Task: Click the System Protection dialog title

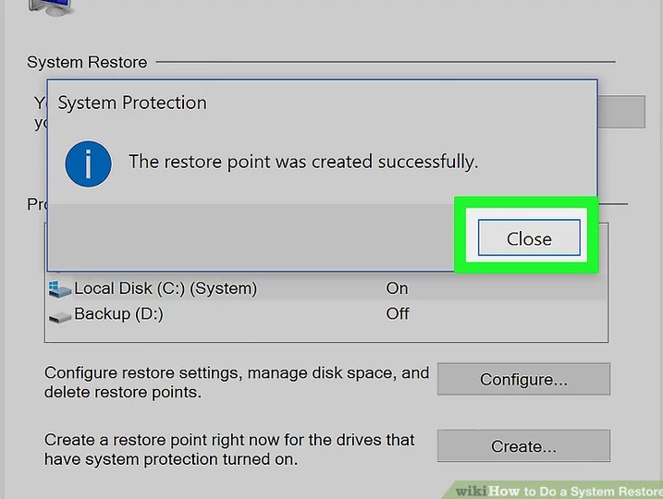Action: coord(132,103)
